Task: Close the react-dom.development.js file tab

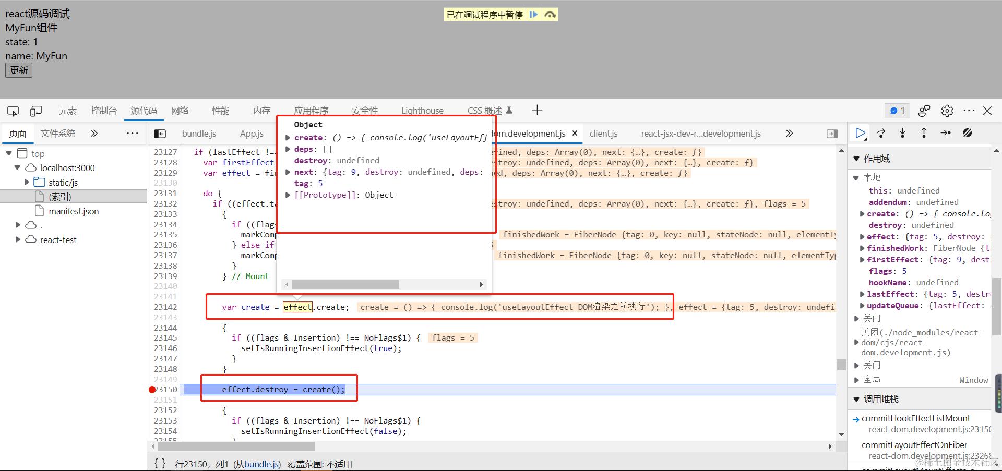Action: 575,134
